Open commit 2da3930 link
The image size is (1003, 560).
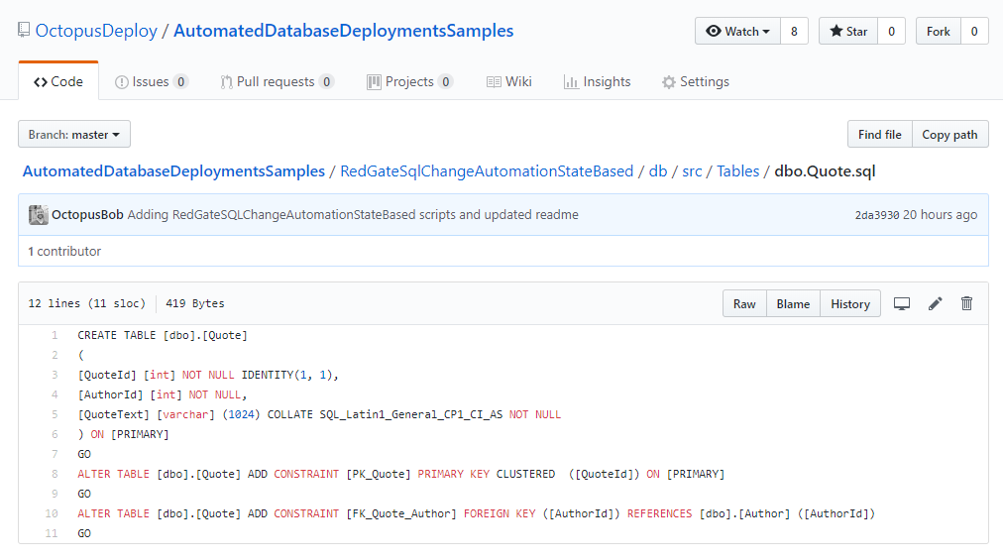point(876,215)
